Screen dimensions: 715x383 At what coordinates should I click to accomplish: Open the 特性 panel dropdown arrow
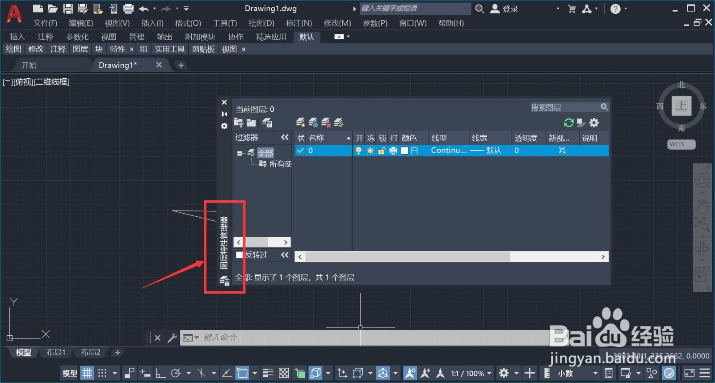pos(131,49)
